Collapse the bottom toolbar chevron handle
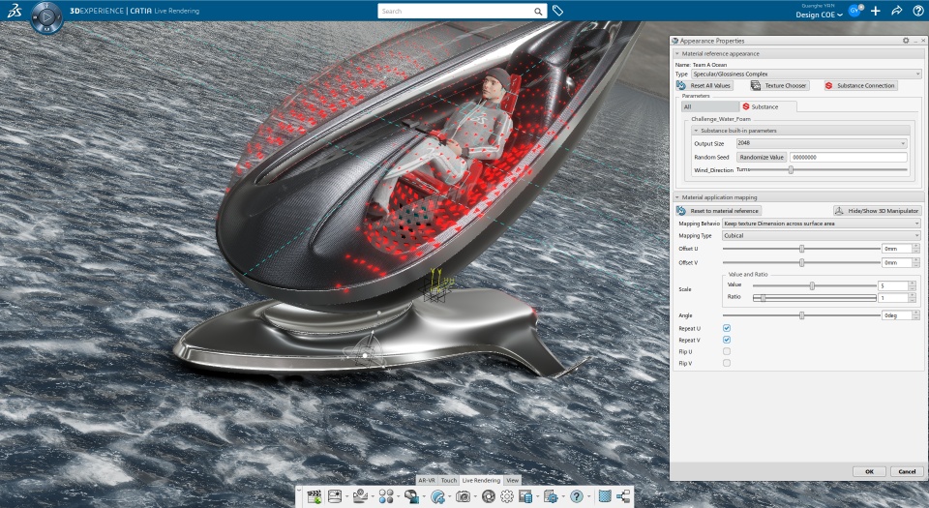The height and width of the screenshot is (508, 929). [x=300, y=492]
